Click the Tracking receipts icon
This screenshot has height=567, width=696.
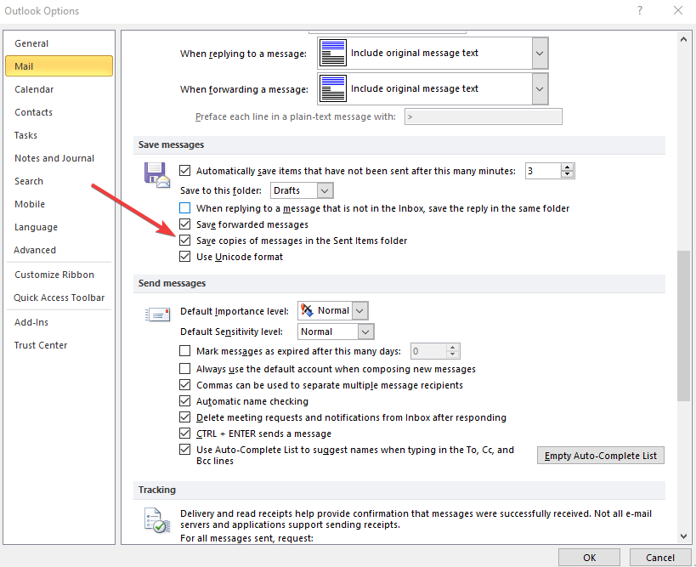(x=156, y=520)
